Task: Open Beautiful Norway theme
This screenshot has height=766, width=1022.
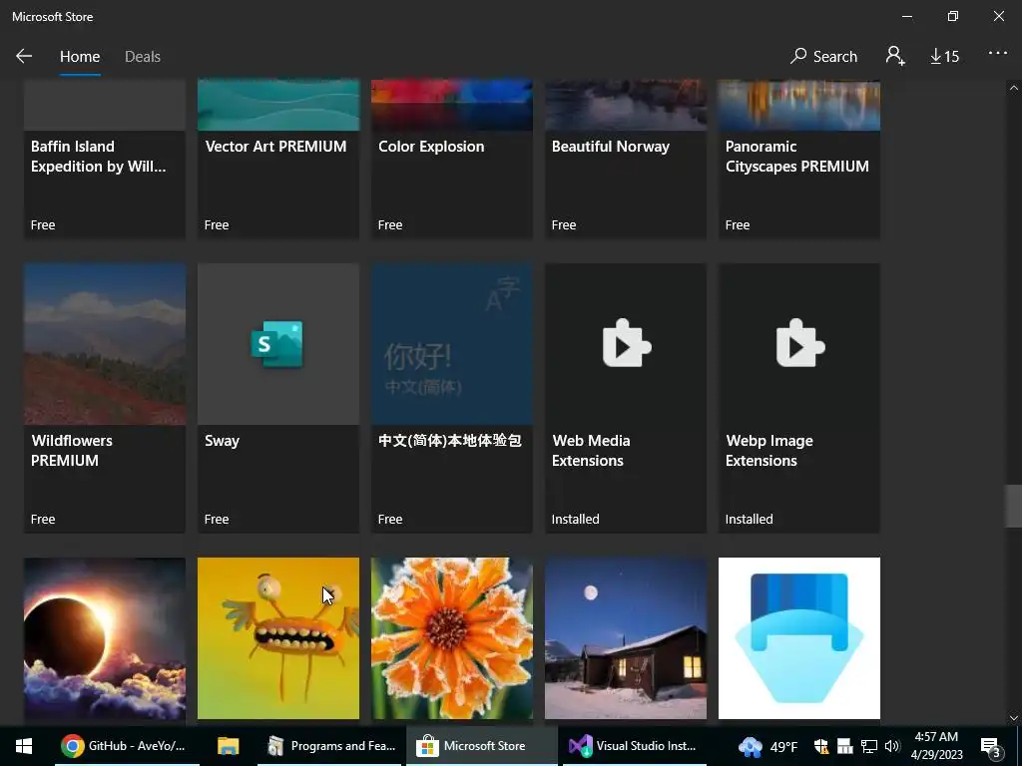Action: tap(626, 160)
